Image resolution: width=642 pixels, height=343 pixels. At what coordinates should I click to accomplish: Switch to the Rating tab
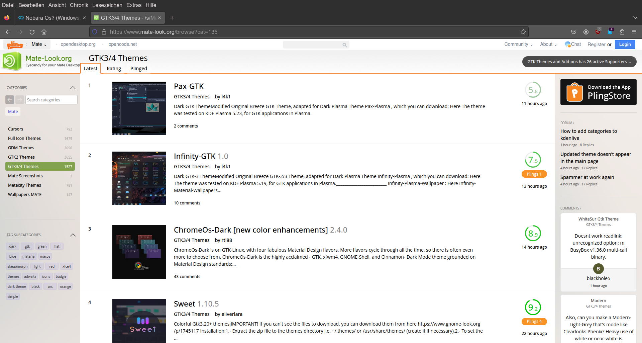pyautogui.click(x=114, y=69)
